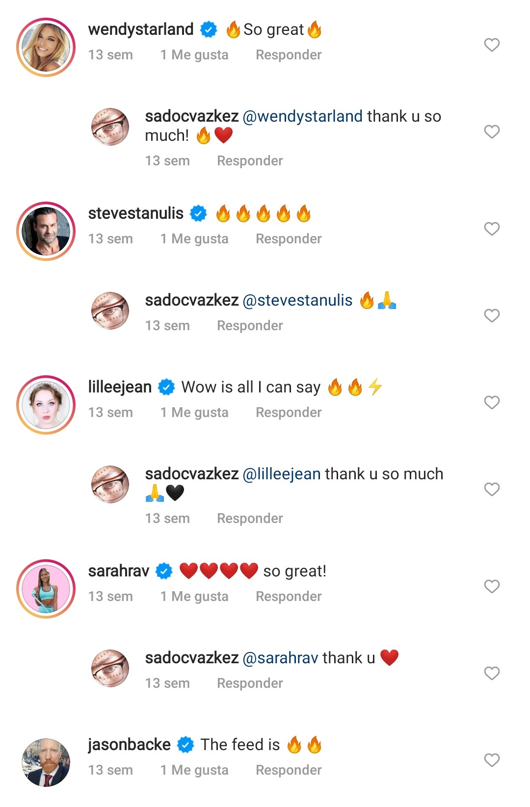
Task: Like sadocvazkez's reply to sarahrav
Action: coord(492,673)
